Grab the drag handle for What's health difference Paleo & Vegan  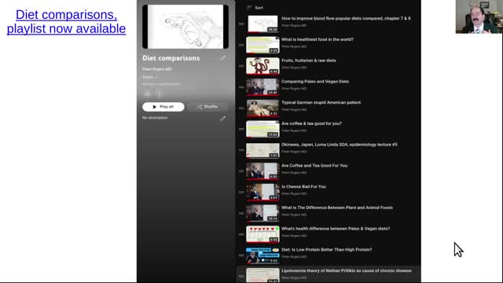tap(241, 234)
